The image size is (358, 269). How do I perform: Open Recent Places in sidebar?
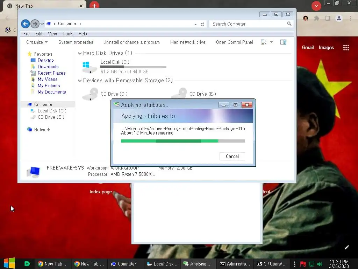click(x=52, y=73)
